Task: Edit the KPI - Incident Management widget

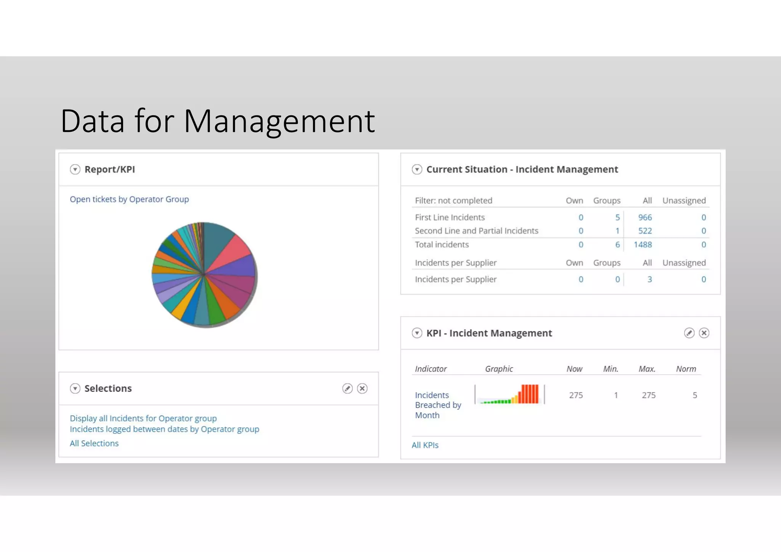Action: click(689, 333)
